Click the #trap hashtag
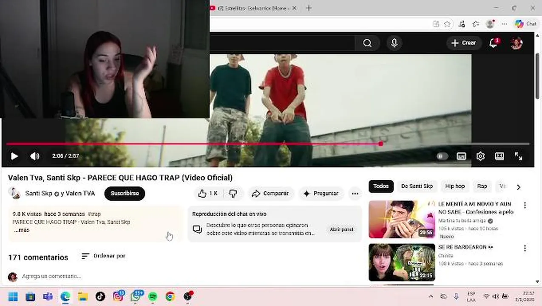This screenshot has width=542, height=306. point(94,214)
